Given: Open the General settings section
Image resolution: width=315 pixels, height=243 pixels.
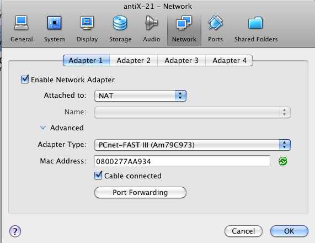Looking at the screenshot, I should pos(22,29).
